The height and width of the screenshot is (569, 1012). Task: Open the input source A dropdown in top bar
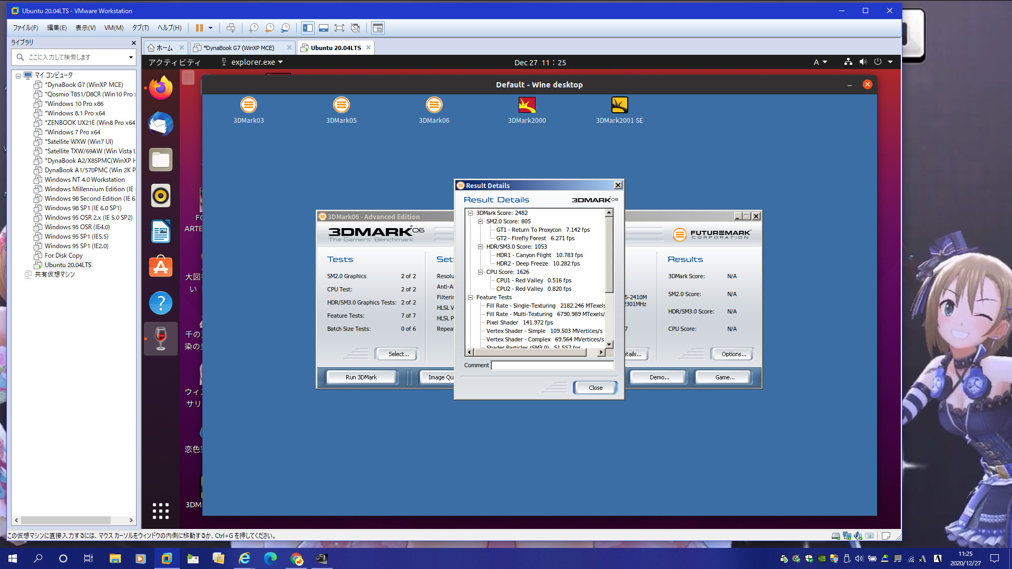click(x=820, y=62)
